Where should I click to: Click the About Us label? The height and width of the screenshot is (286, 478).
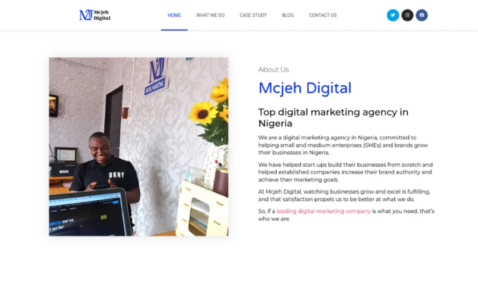pos(274,70)
